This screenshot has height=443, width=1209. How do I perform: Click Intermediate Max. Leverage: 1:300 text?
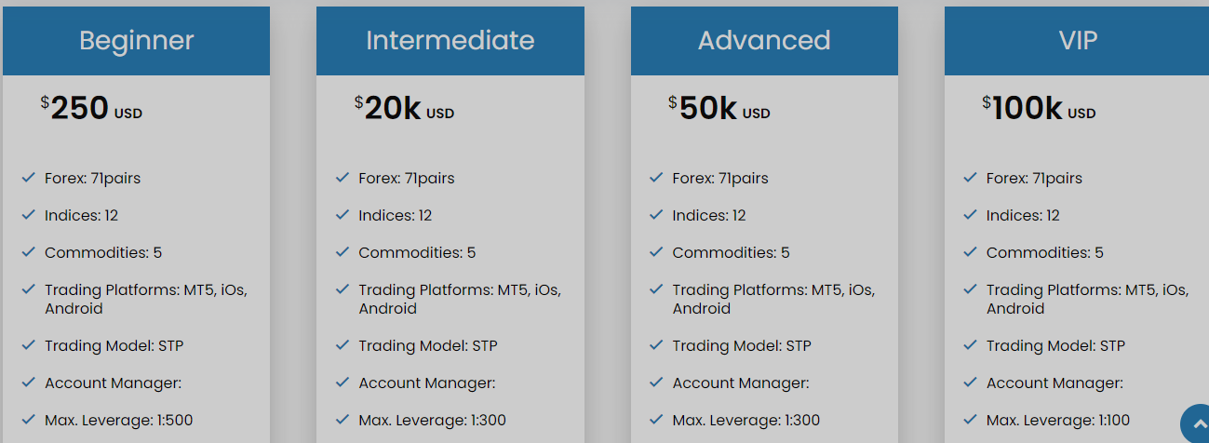[x=433, y=420]
